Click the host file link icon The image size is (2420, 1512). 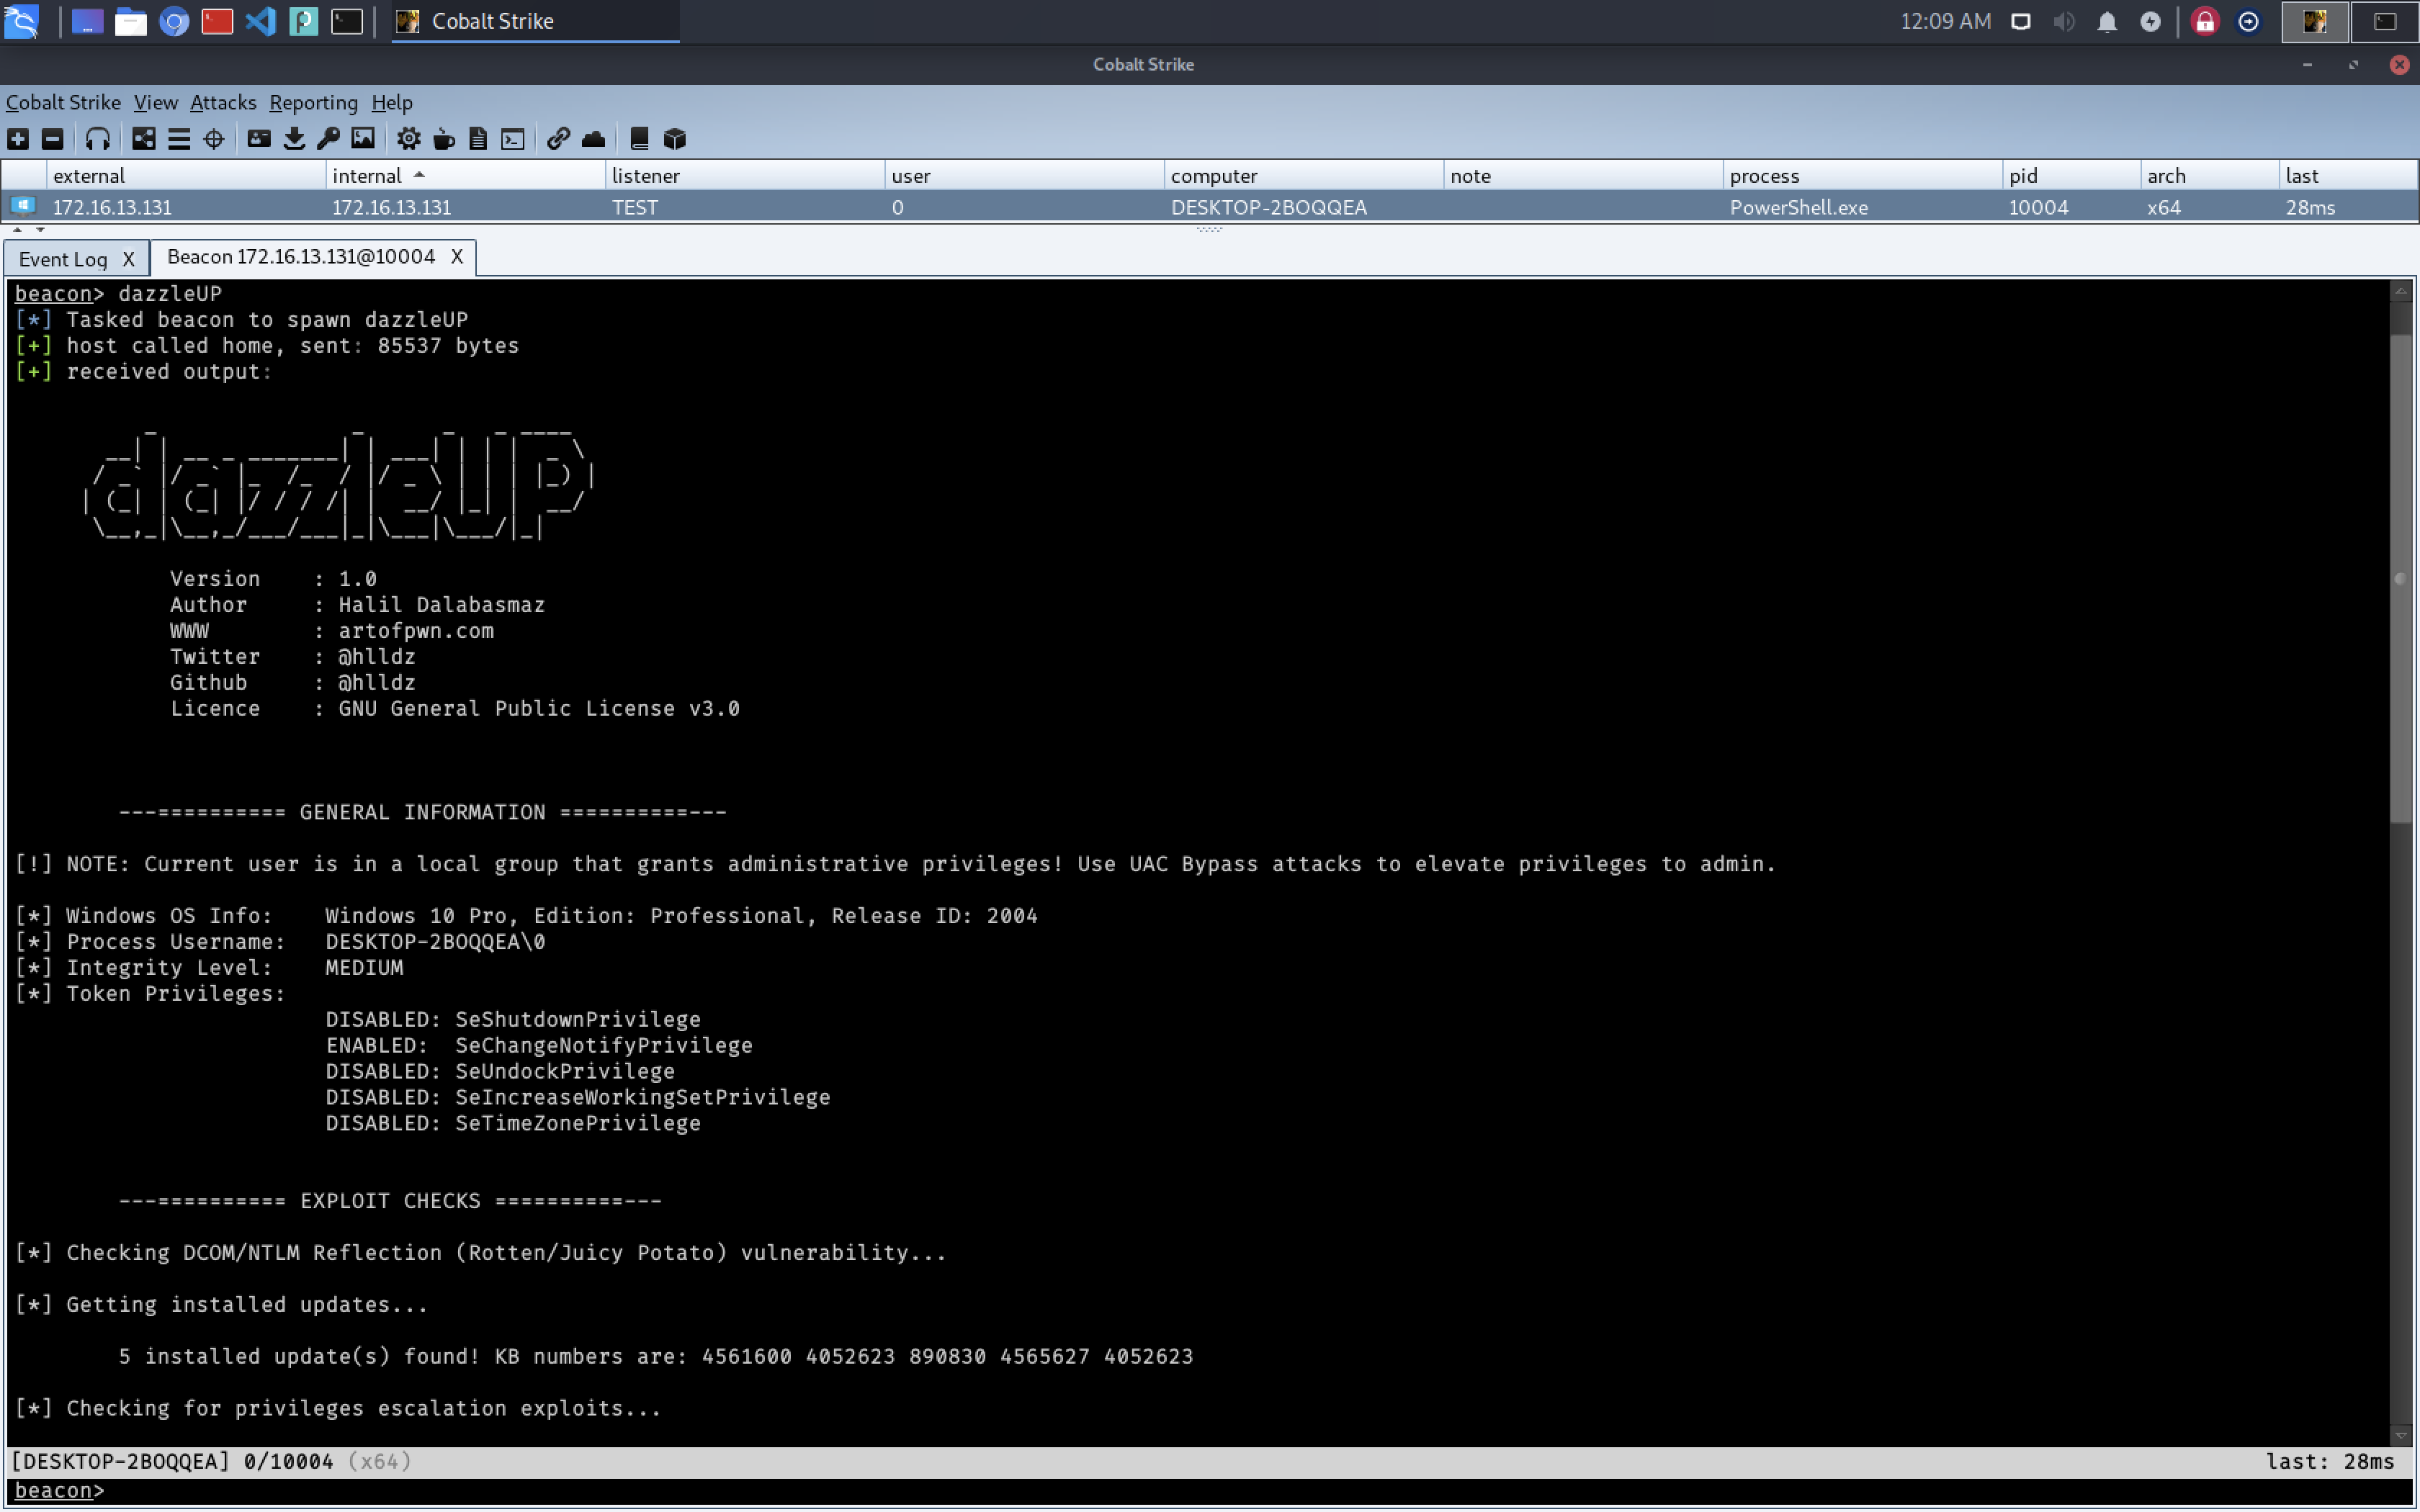558,139
